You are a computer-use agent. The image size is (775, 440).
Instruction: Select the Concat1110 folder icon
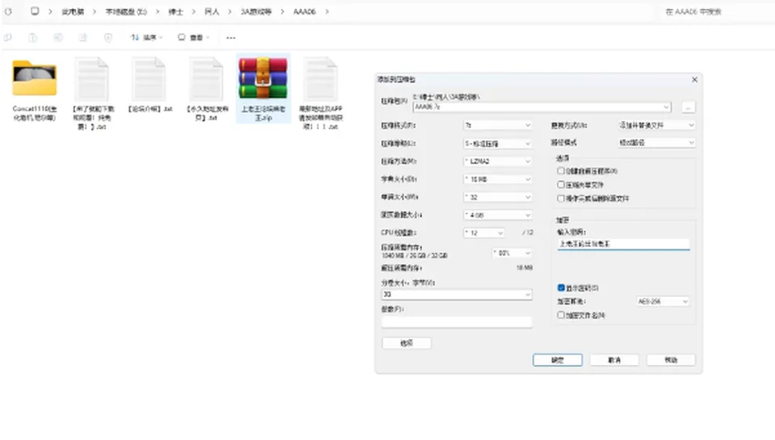[35, 78]
